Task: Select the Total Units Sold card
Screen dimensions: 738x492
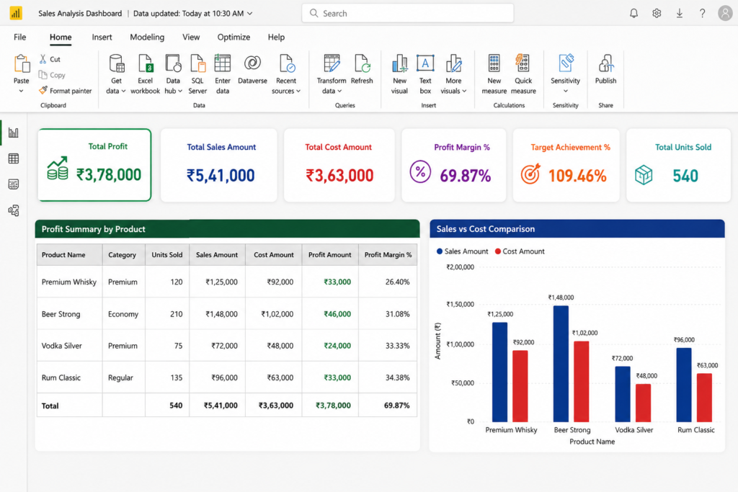Action: tap(678, 165)
